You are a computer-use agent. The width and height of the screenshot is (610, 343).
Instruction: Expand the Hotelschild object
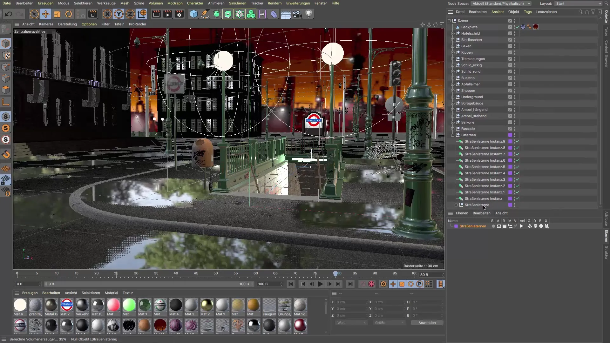[x=453, y=33]
